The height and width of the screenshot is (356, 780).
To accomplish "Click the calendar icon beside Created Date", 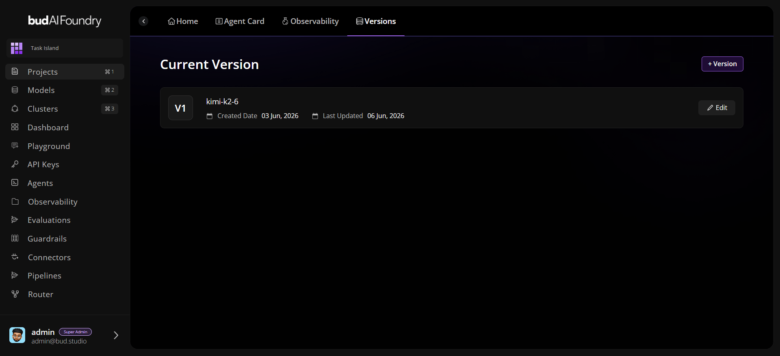I will (210, 116).
